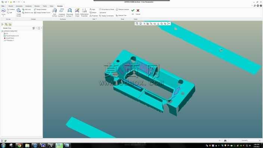Screen dimensions: 263x148
Task: Expand the Edit group dropdown
Action: 95,19
